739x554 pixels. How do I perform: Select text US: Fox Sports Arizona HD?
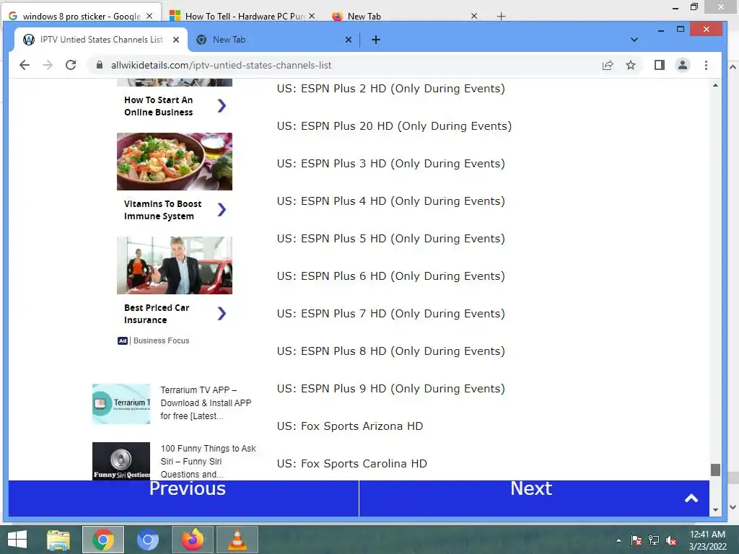pos(350,426)
